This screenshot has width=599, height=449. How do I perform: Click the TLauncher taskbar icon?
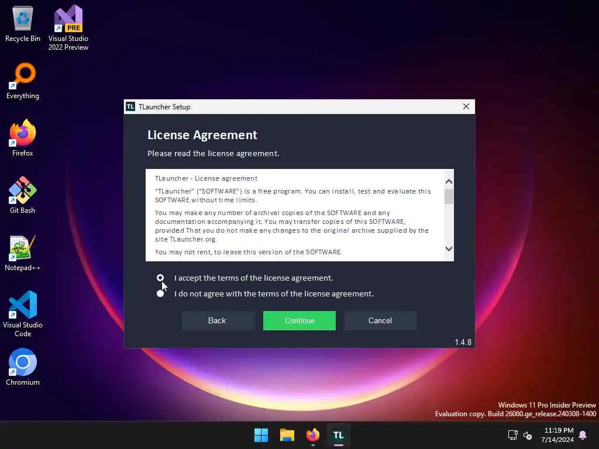339,435
